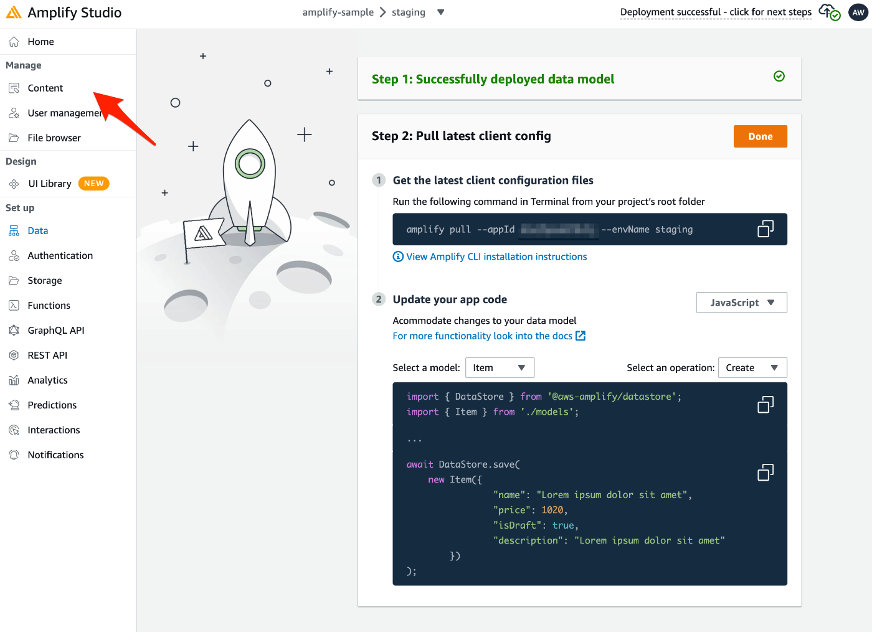Click the User management icon
872x632 pixels.
(14, 113)
